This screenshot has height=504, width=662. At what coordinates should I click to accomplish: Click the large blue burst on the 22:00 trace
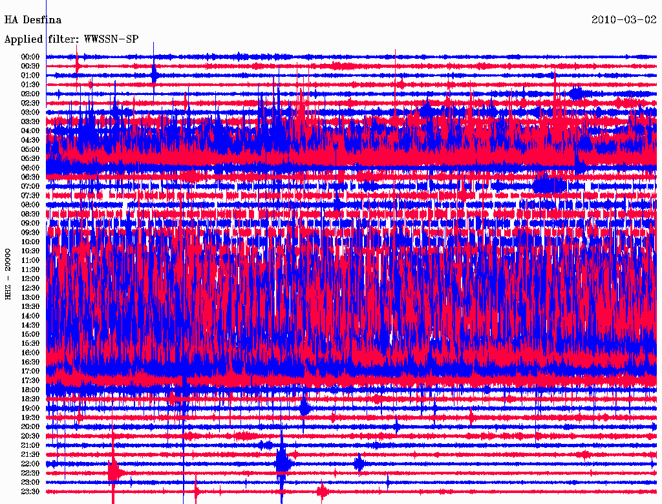(283, 463)
